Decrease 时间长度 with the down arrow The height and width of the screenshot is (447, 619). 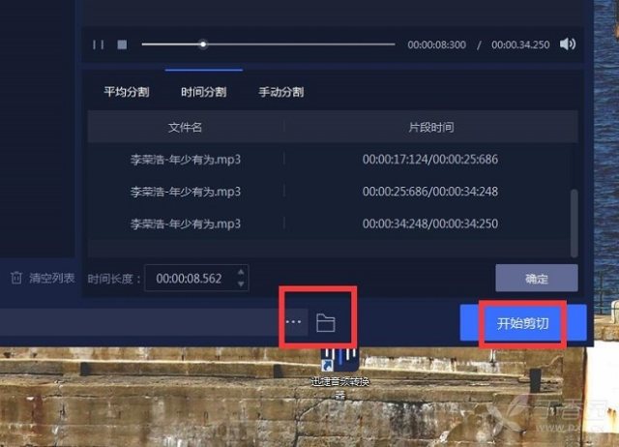[x=241, y=284]
